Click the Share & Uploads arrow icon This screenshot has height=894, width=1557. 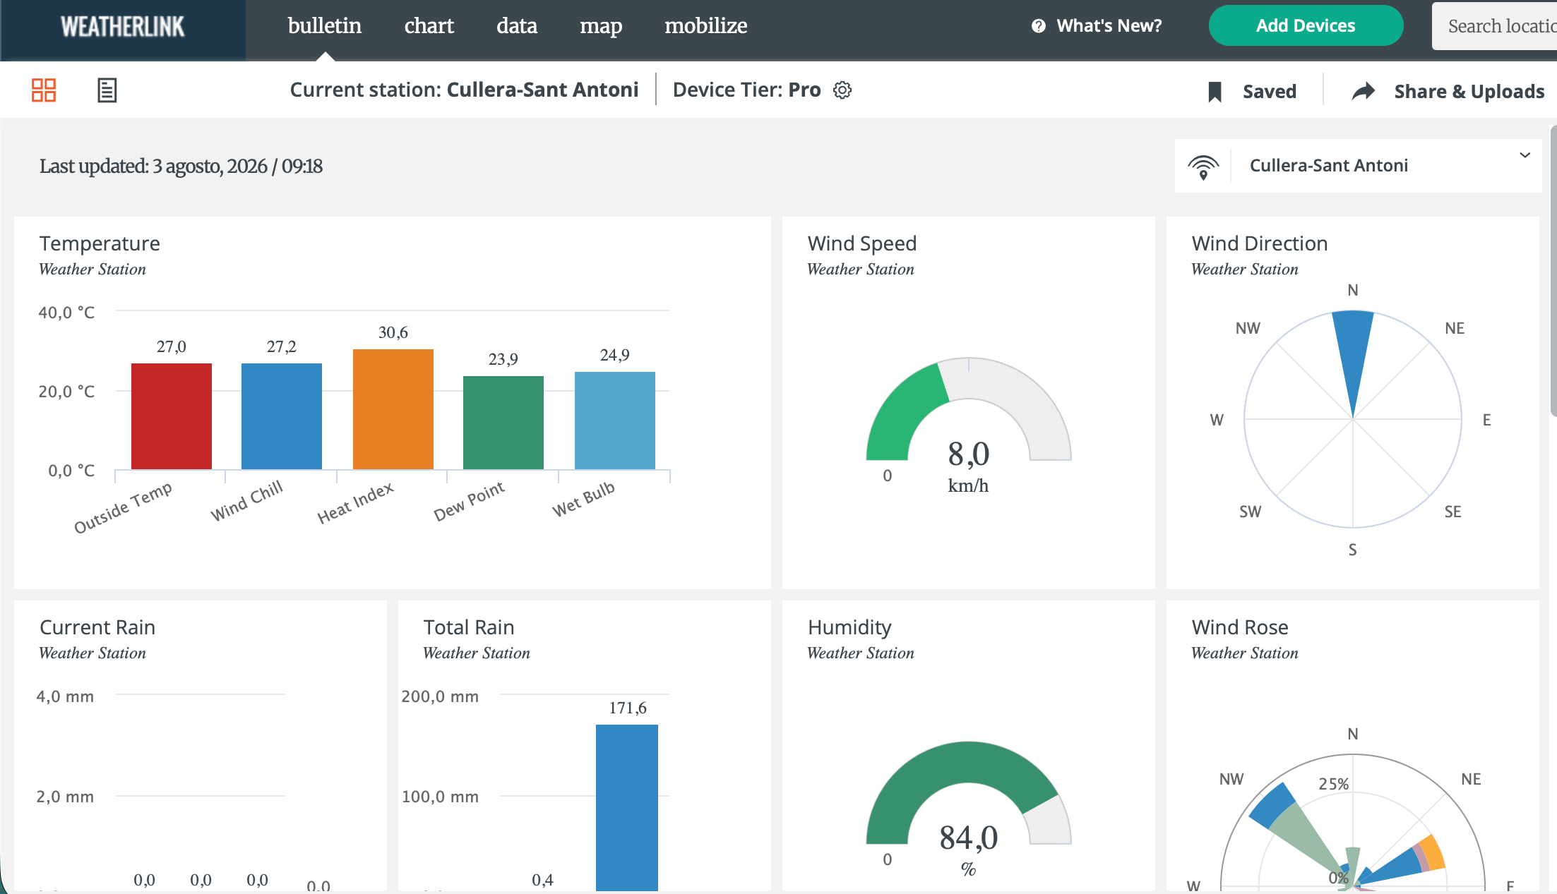click(1364, 91)
